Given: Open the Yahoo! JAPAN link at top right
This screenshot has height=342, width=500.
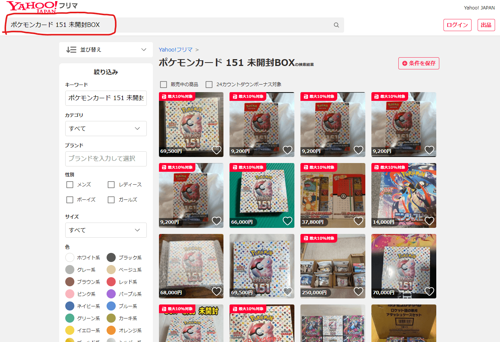Looking at the screenshot, I should [479, 8].
